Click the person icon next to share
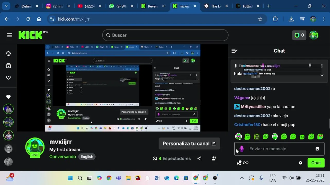330x185 pixels. 214,159
